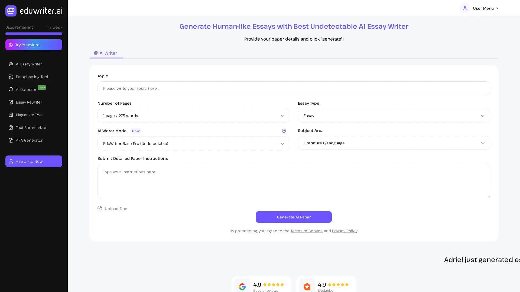This screenshot has width=520, height=292.
Task: Open the Subject Area dropdown
Action: click(x=394, y=143)
